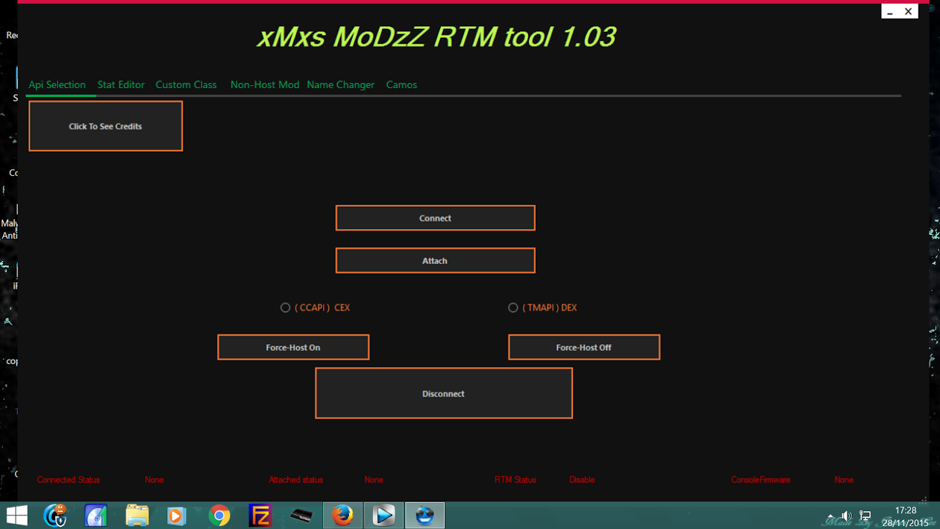Open Google Chrome from the taskbar
Viewport: 940px width, 529px height.
click(x=219, y=516)
